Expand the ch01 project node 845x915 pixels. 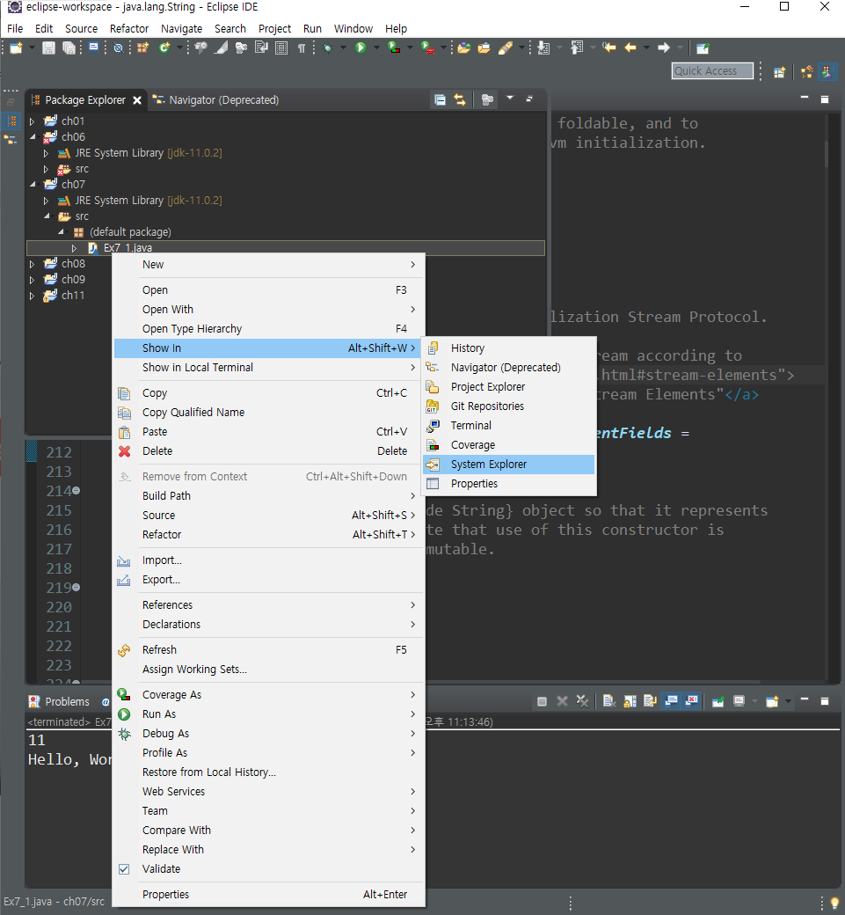(32, 121)
